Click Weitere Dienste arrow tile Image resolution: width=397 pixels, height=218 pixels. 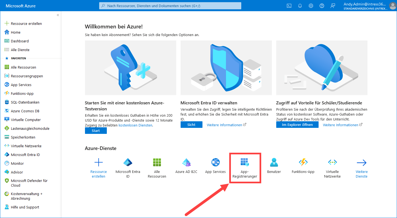[x=362, y=168]
